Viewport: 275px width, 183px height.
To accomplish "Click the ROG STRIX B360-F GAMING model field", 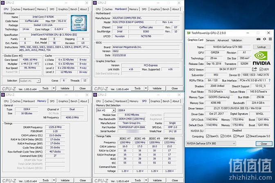I will [x=133, y=22].
